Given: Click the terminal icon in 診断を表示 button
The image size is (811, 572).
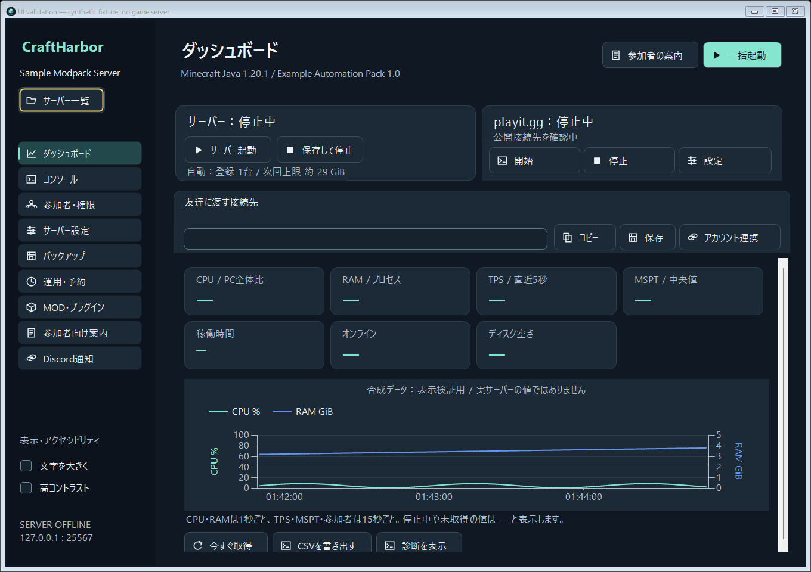Looking at the screenshot, I should (x=390, y=545).
